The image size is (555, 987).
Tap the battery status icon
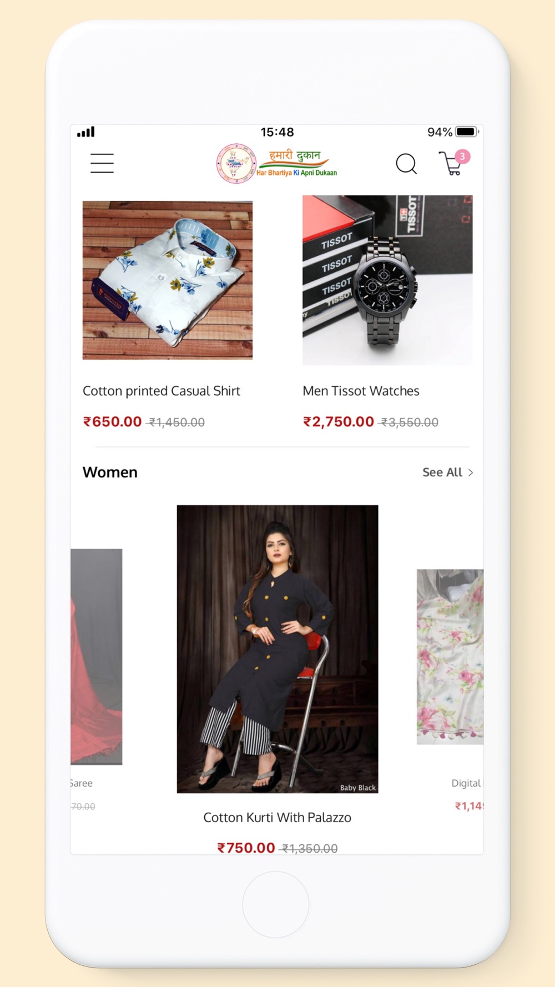point(467,132)
